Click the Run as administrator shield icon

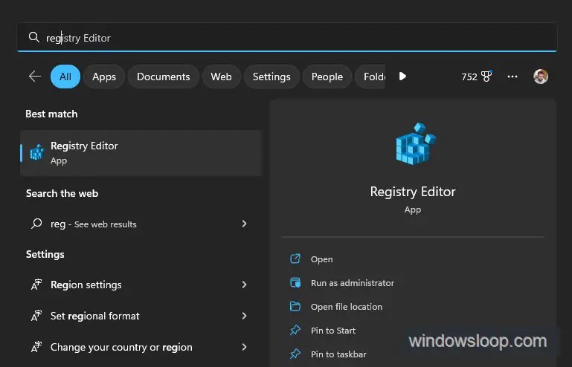click(x=295, y=283)
